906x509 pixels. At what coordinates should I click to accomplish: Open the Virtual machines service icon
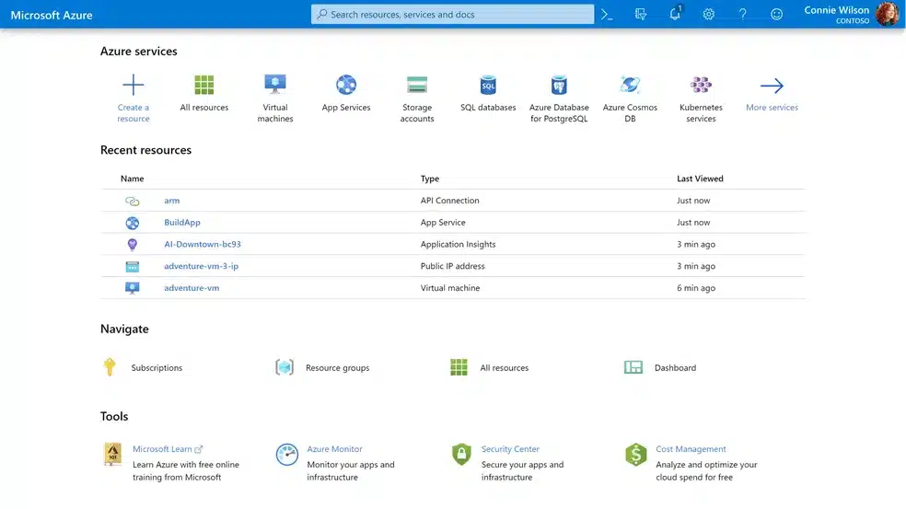[275, 85]
